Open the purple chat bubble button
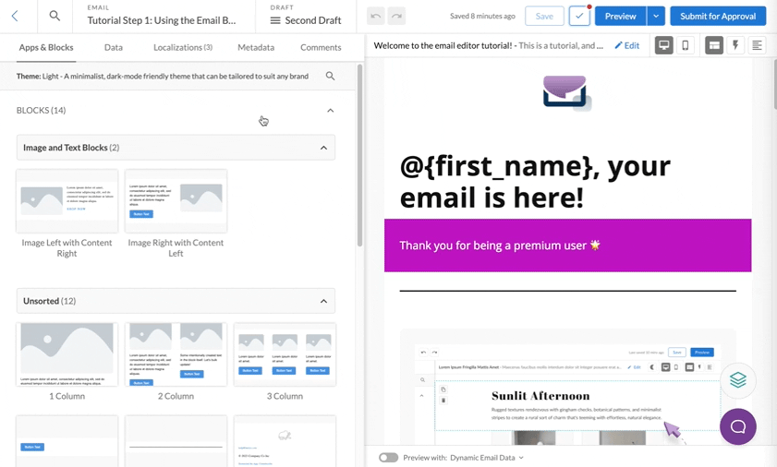 tap(738, 426)
